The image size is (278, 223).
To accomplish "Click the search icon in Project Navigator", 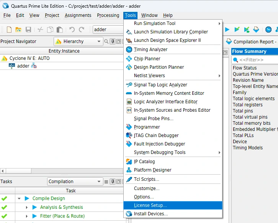I will (106, 41).
